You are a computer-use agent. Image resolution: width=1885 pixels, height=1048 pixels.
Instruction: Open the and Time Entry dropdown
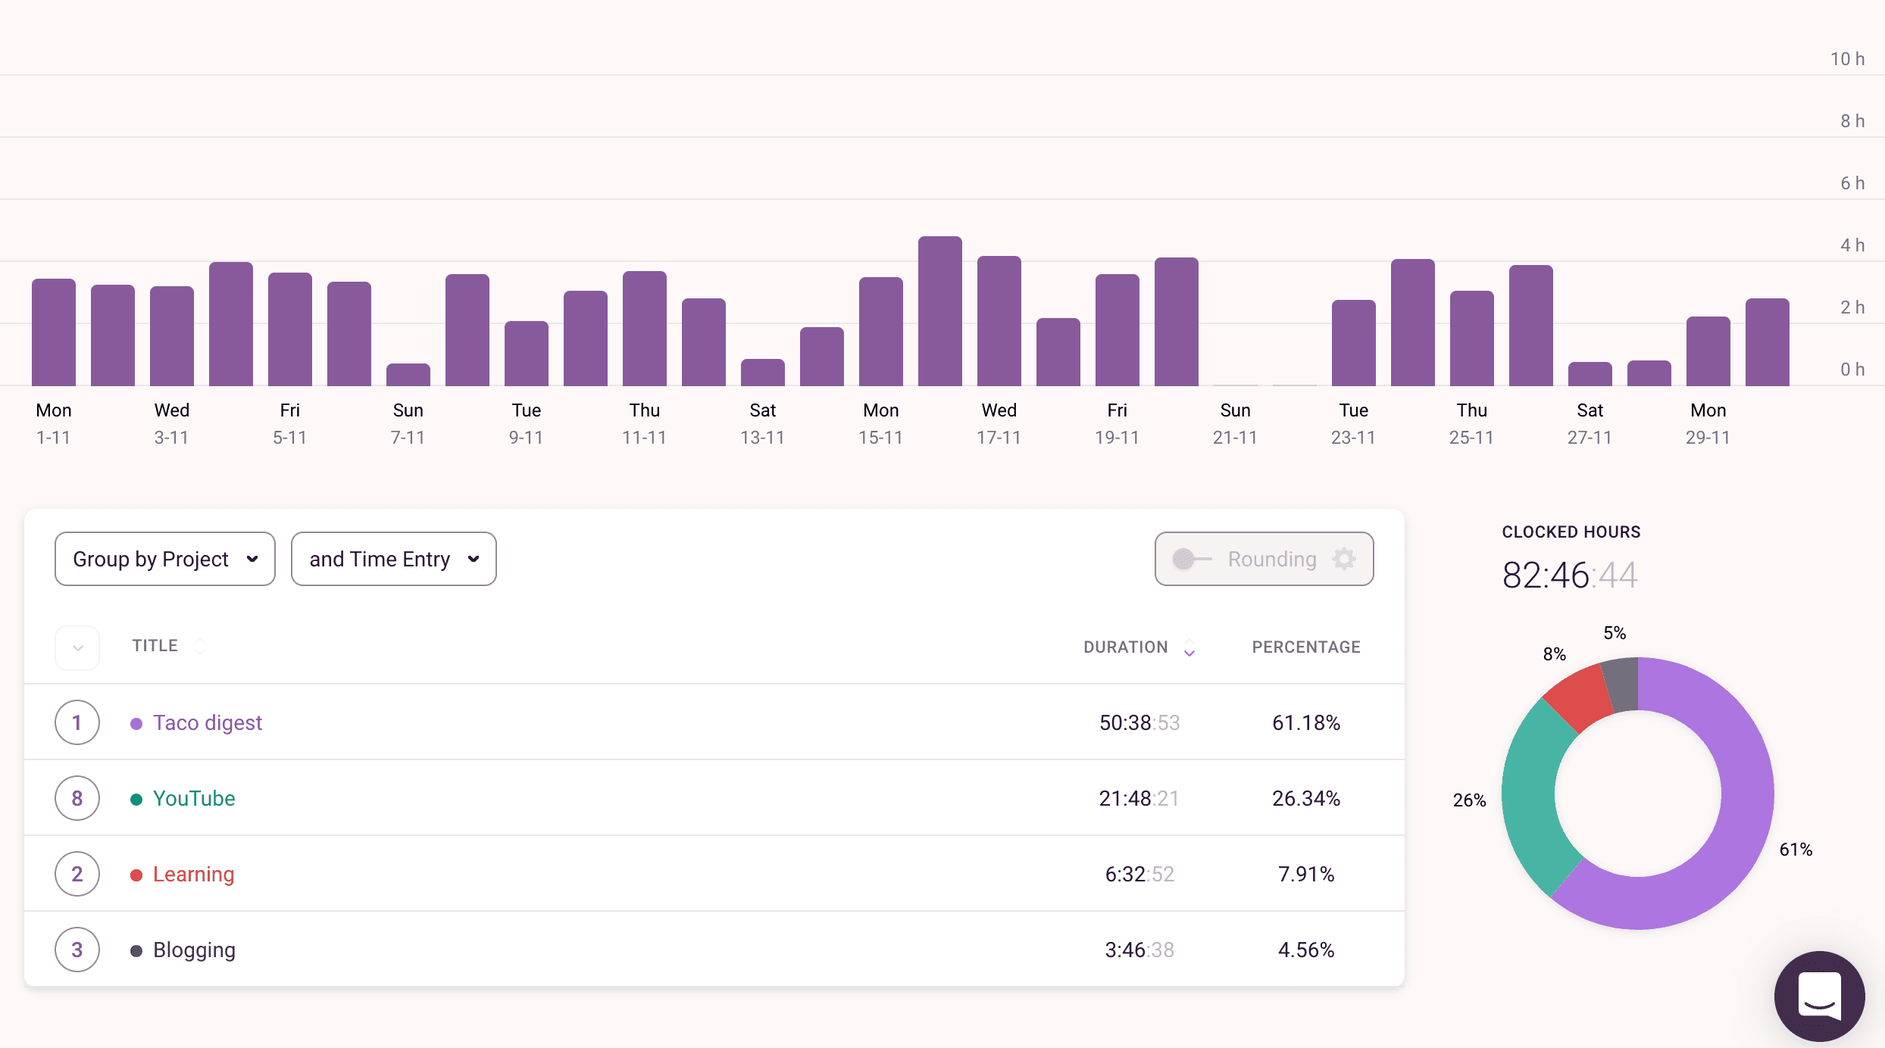tap(392, 557)
